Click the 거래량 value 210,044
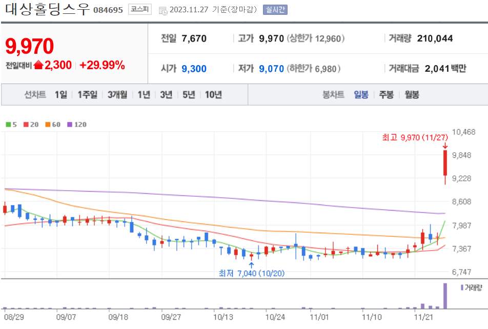Image resolution: width=488 pixels, height=329 pixels. click(x=435, y=38)
